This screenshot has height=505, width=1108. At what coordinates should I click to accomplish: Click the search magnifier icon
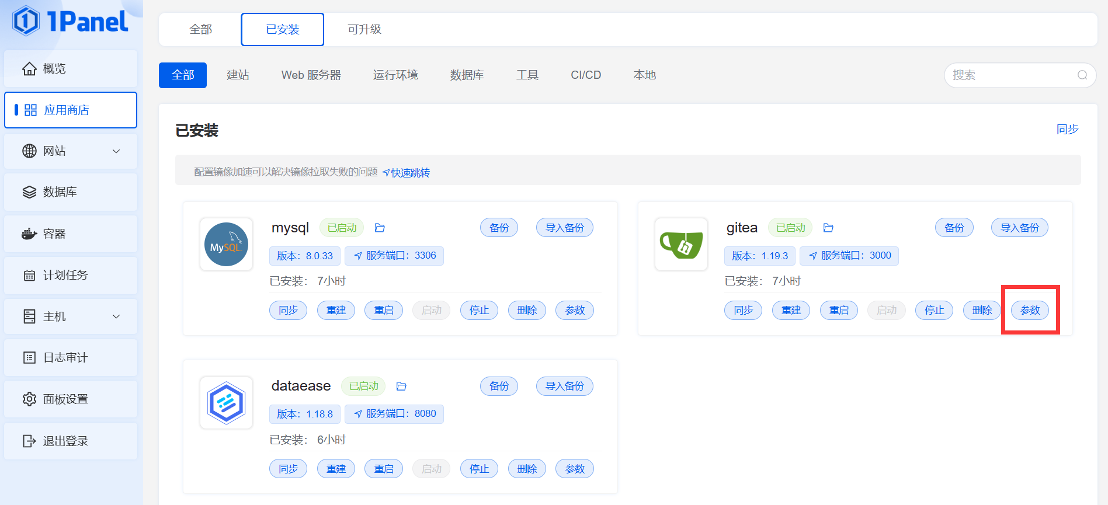click(x=1082, y=75)
